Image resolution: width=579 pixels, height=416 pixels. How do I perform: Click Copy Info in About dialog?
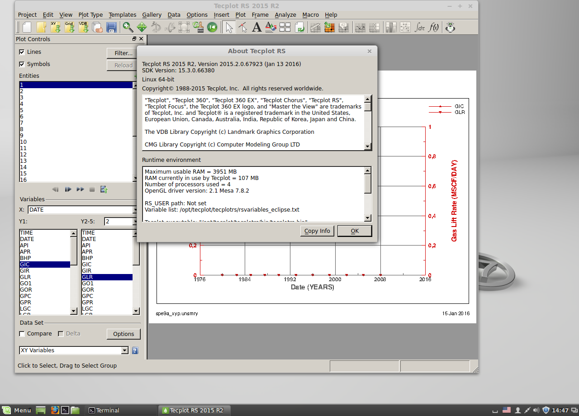click(317, 231)
